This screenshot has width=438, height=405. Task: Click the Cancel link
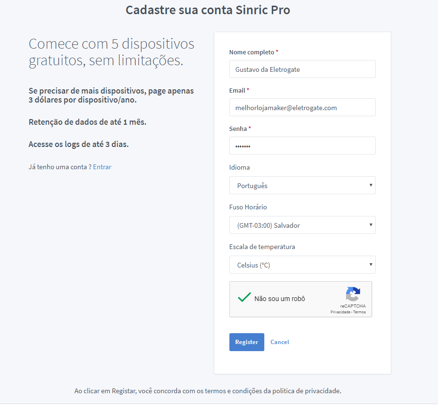click(279, 342)
